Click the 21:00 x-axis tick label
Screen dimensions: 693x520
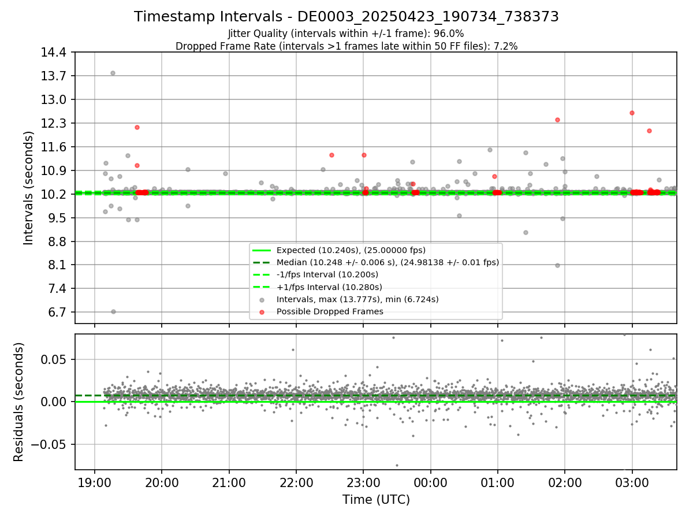229,482
